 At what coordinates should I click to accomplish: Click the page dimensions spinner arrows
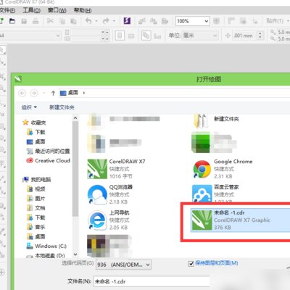pos(105,36)
